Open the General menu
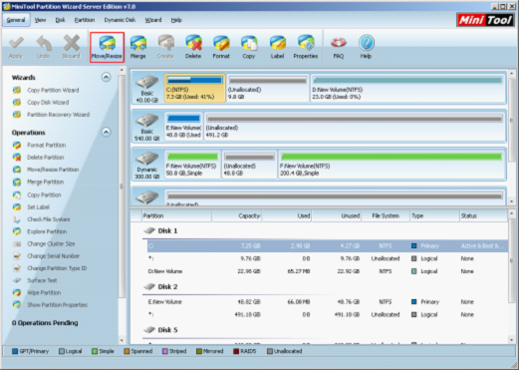 16,20
